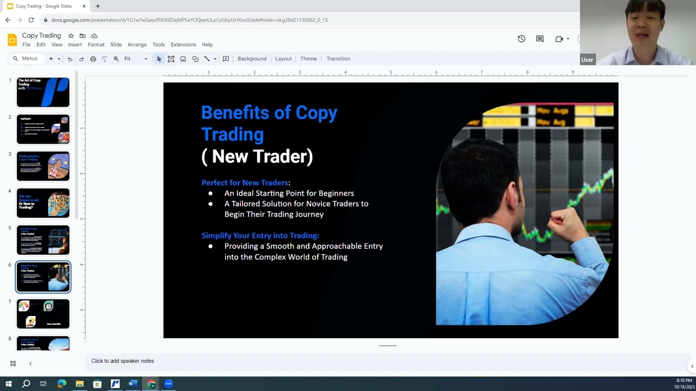Click 'Simplify Your Entry into Trading' text
The height and width of the screenshot is (391, 696).
tap(260, 236)
